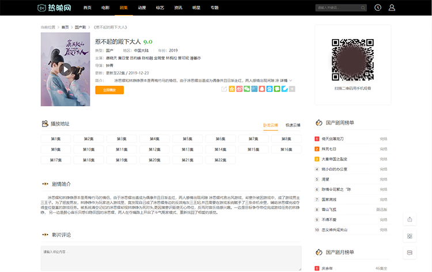Open ranked item 倚天剑屠龙刀
Image resolution: width=432 pixels, height=272 pixels.
pos(332,139)
